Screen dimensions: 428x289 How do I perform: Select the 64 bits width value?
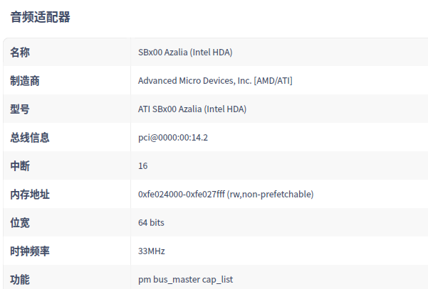pyautogui.click(x=151, y=223)
